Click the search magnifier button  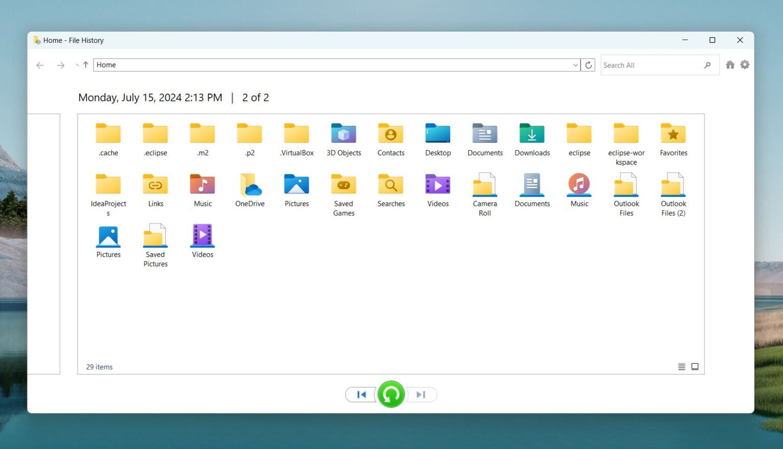(708, 65)
